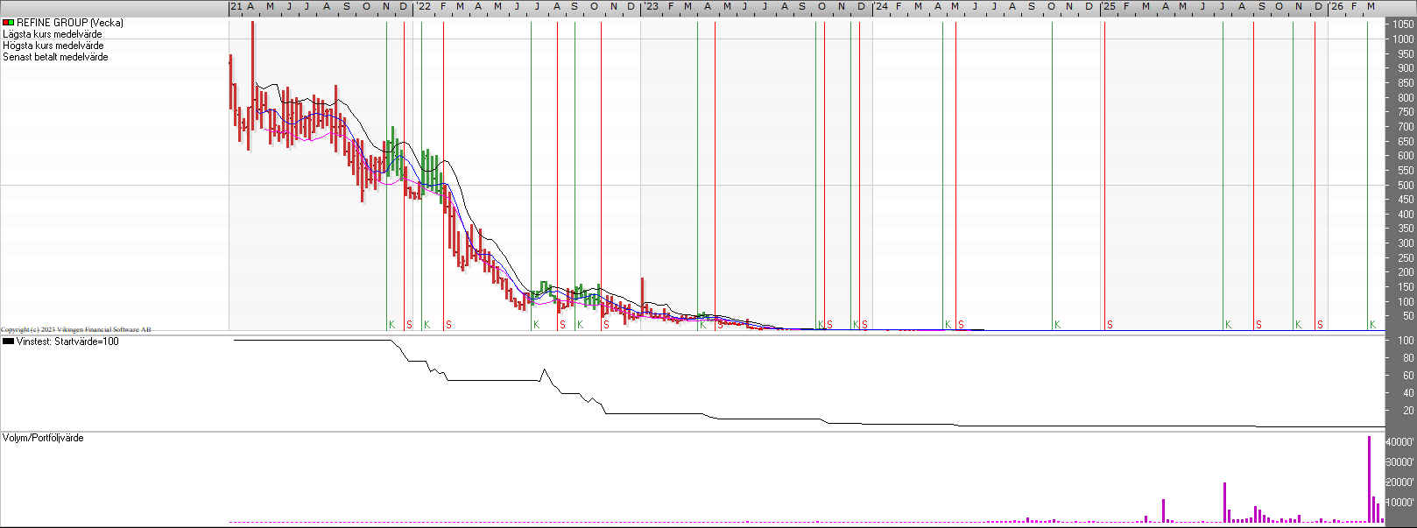Select the last green K buy marker in 2026
Screen dimensions: 1417x528
[x=1372, y=325]
